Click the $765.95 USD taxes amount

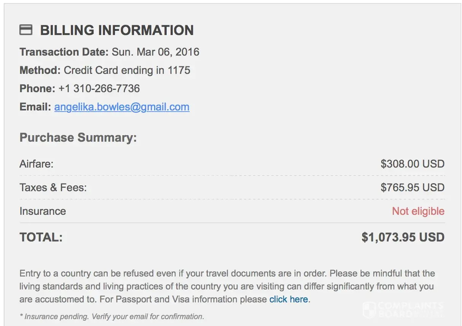[x=412, y=187]
